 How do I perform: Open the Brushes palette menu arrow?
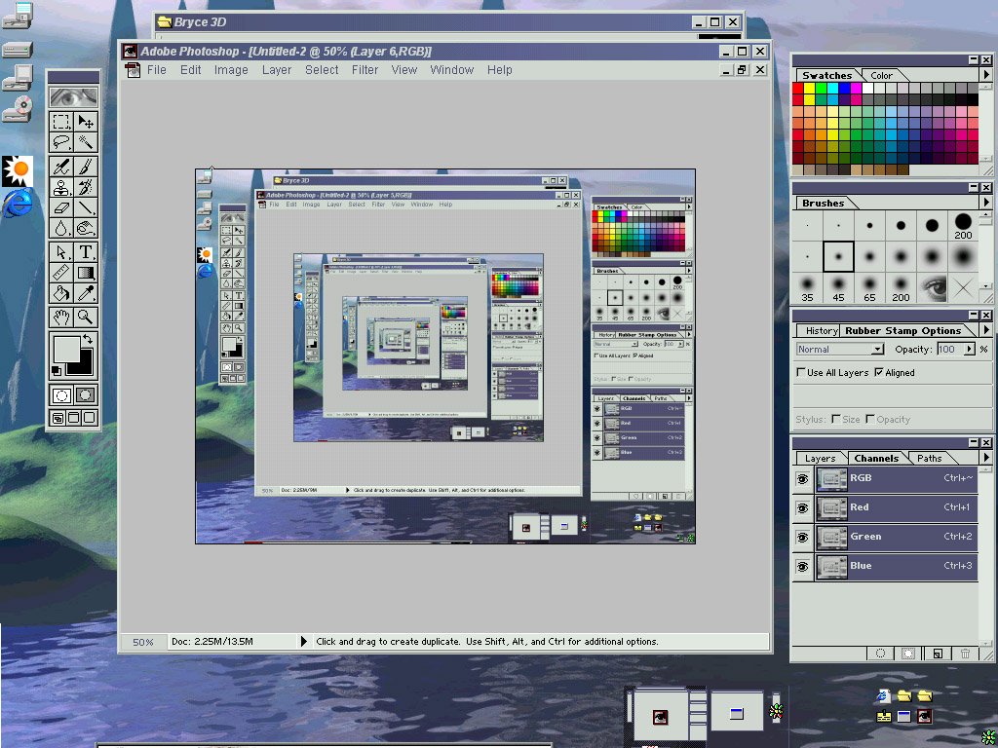tap(986, 203)
